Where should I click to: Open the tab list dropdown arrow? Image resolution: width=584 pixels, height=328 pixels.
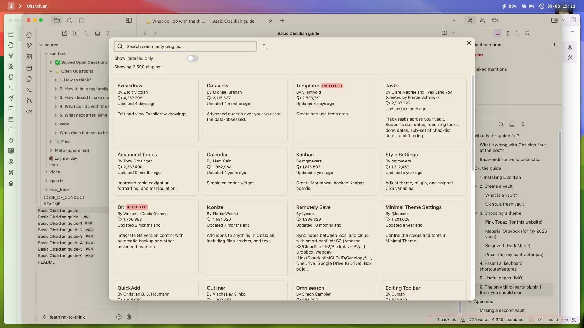(454, 21)
